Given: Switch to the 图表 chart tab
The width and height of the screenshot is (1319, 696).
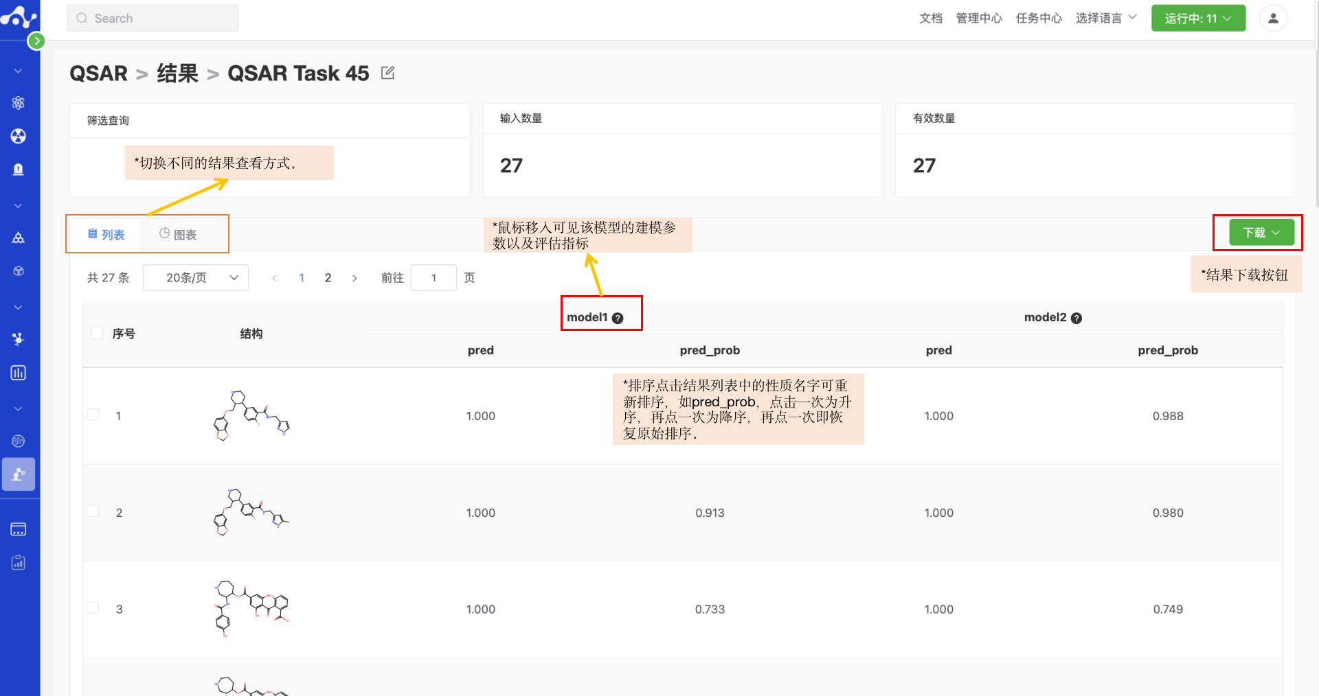Looking at the screenshot, I should point(177,233).
